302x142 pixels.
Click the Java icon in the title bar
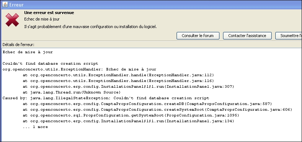[x=5, y=4]
